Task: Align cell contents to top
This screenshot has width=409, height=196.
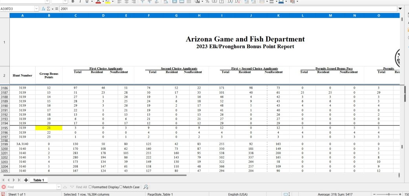Action: tap(142, 1)
